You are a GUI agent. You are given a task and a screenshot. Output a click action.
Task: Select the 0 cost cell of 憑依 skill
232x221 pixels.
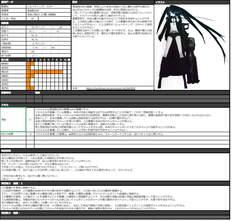click(30, 120)
